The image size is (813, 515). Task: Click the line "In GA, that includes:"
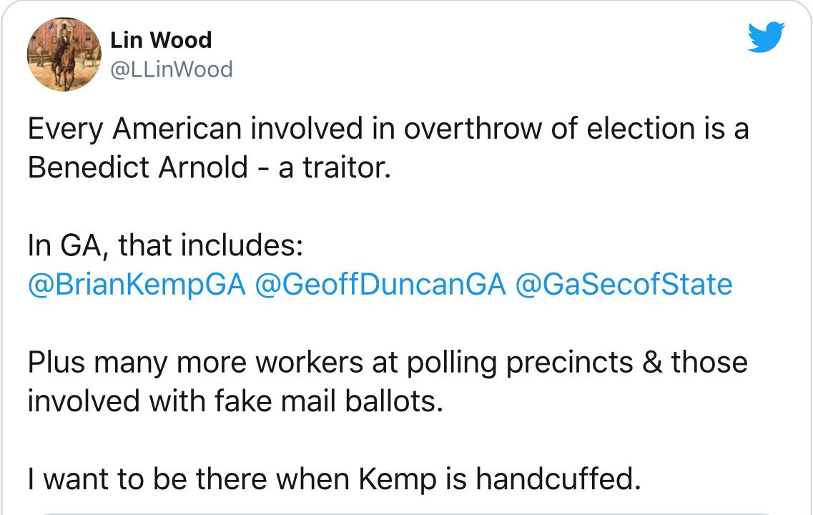coord(166,246)
